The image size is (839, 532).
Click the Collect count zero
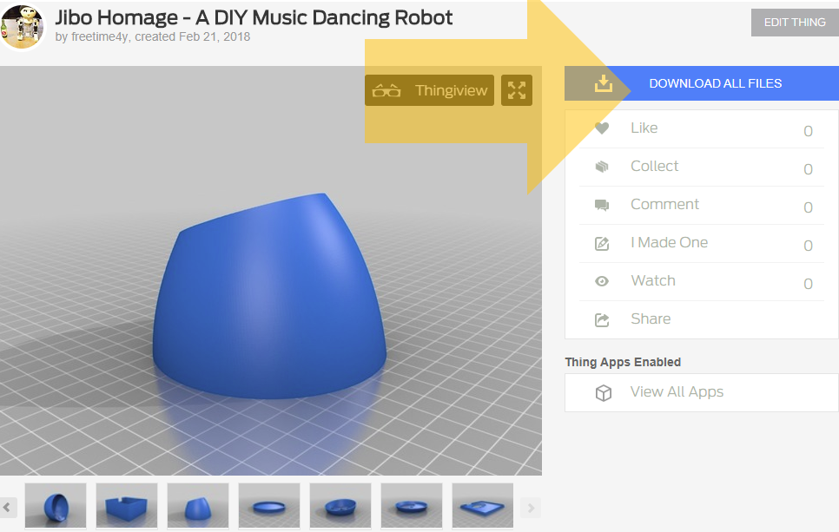click(x=808, y=169)
